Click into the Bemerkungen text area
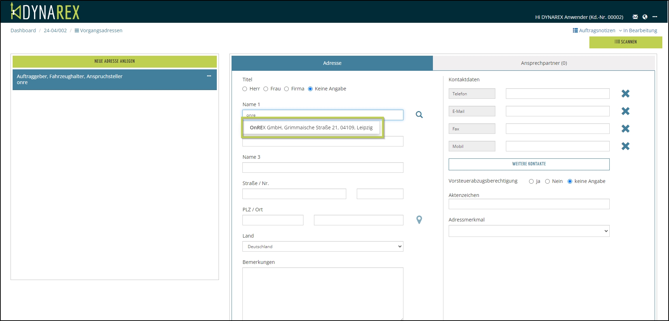The image size is (669, 321). (x=322, y=294)
